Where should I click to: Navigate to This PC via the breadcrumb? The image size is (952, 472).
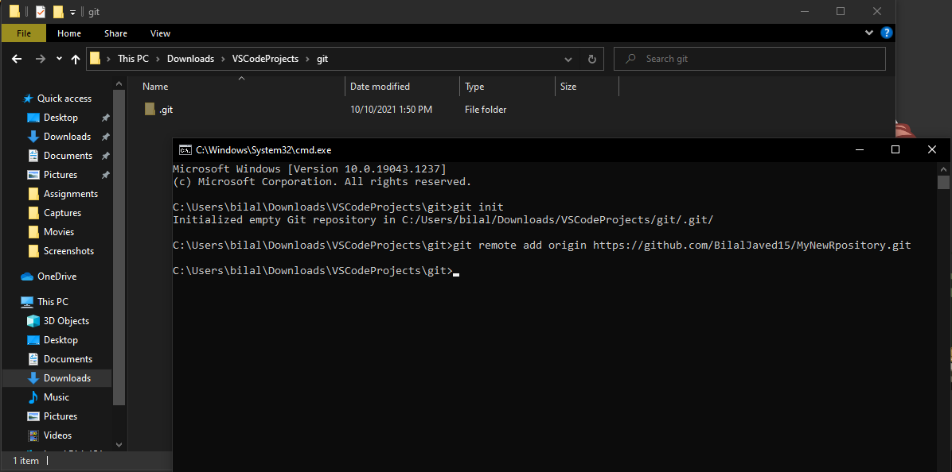pos(133,58)
